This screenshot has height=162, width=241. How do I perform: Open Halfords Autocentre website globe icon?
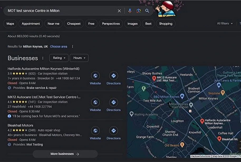coord(95,76)
